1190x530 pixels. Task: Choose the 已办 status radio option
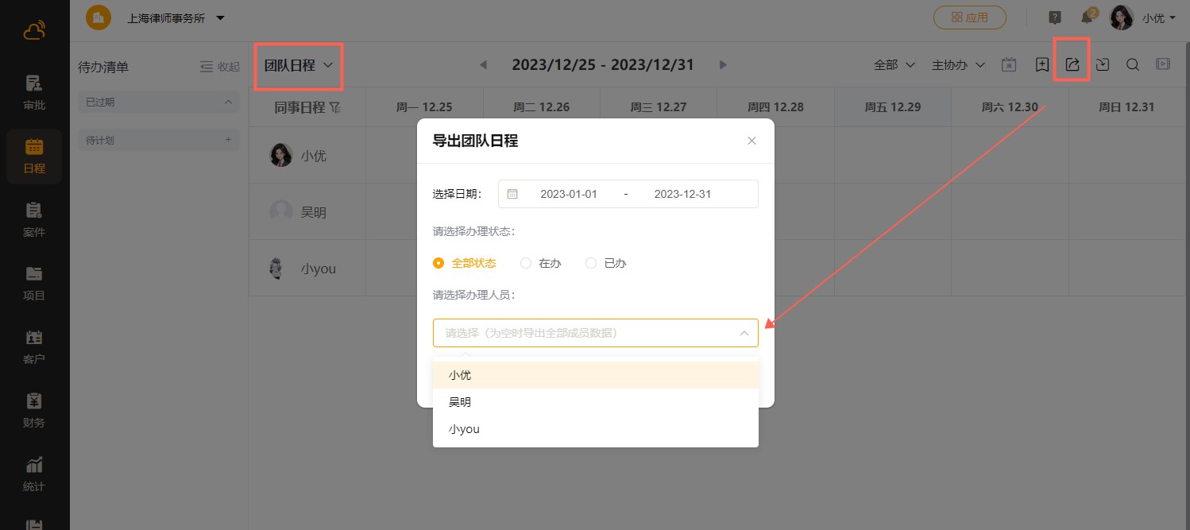pos(591,263)
